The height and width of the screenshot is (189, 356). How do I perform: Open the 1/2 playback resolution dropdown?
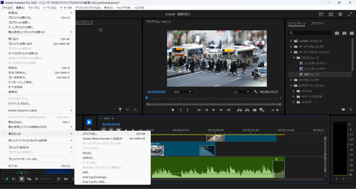[x=241, y=92]
